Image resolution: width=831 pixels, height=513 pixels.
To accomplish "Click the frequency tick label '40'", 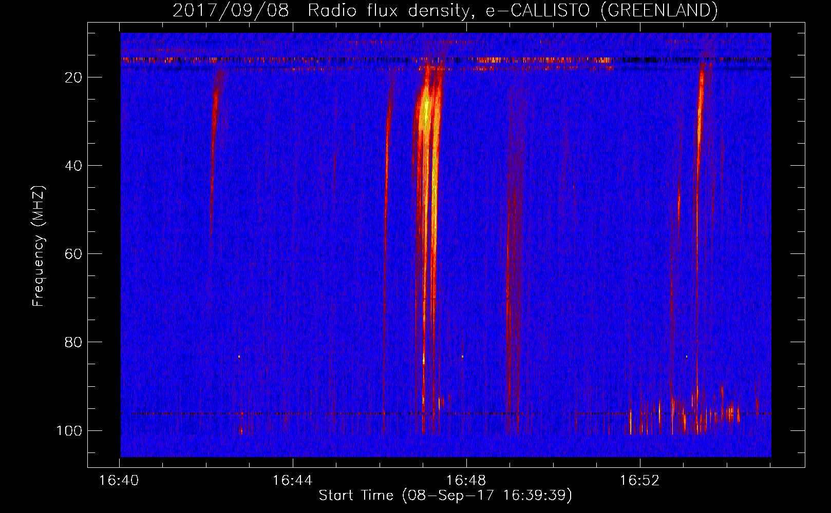I will coord(73,166).
